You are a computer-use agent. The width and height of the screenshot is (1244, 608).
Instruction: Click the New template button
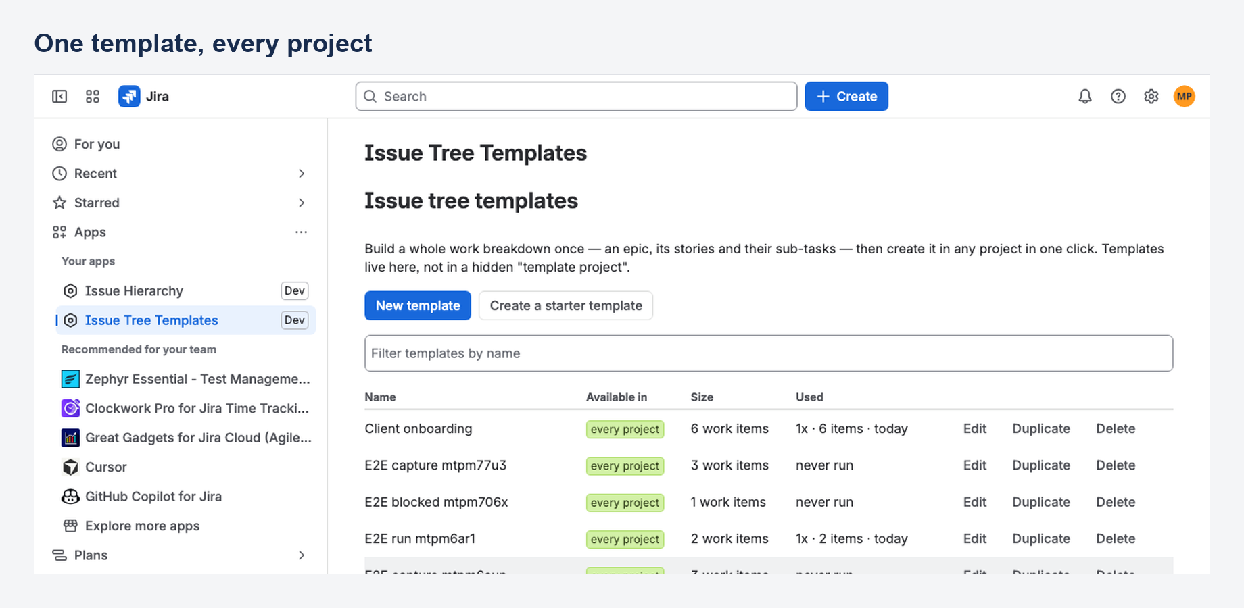click(x=418, y=305)
